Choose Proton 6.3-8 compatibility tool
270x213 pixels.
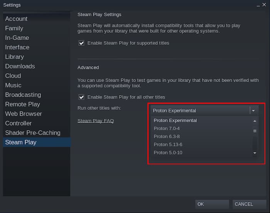pyautogui.click(x=167, y=136)
